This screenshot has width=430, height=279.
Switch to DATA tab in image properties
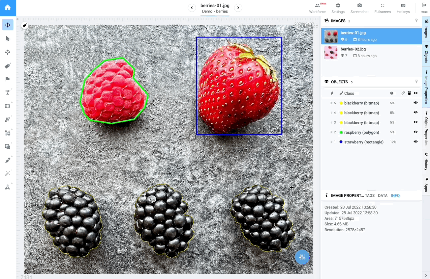(x=383, y=195)
